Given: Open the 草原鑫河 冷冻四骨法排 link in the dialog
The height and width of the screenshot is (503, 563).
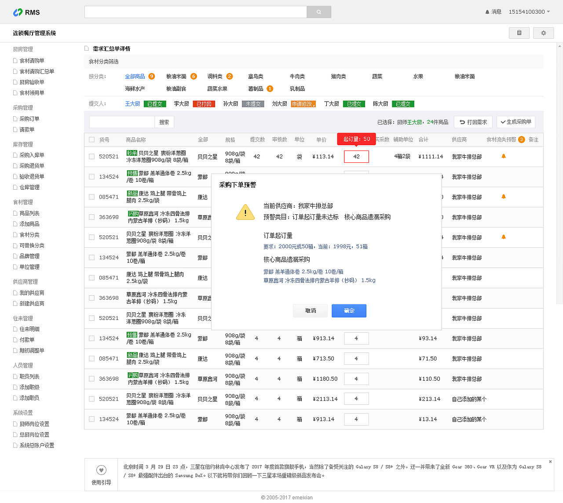Looking at the screenshot, I should pos(319,280).
